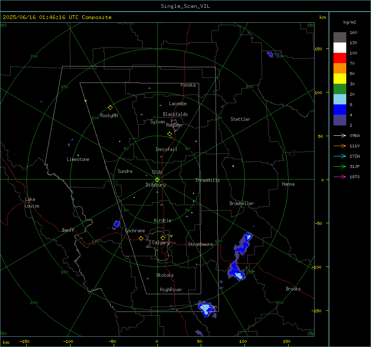This screenshot has height=347, width=371.
Task: Click the Sundre town label
Action: tap(125, 171)
